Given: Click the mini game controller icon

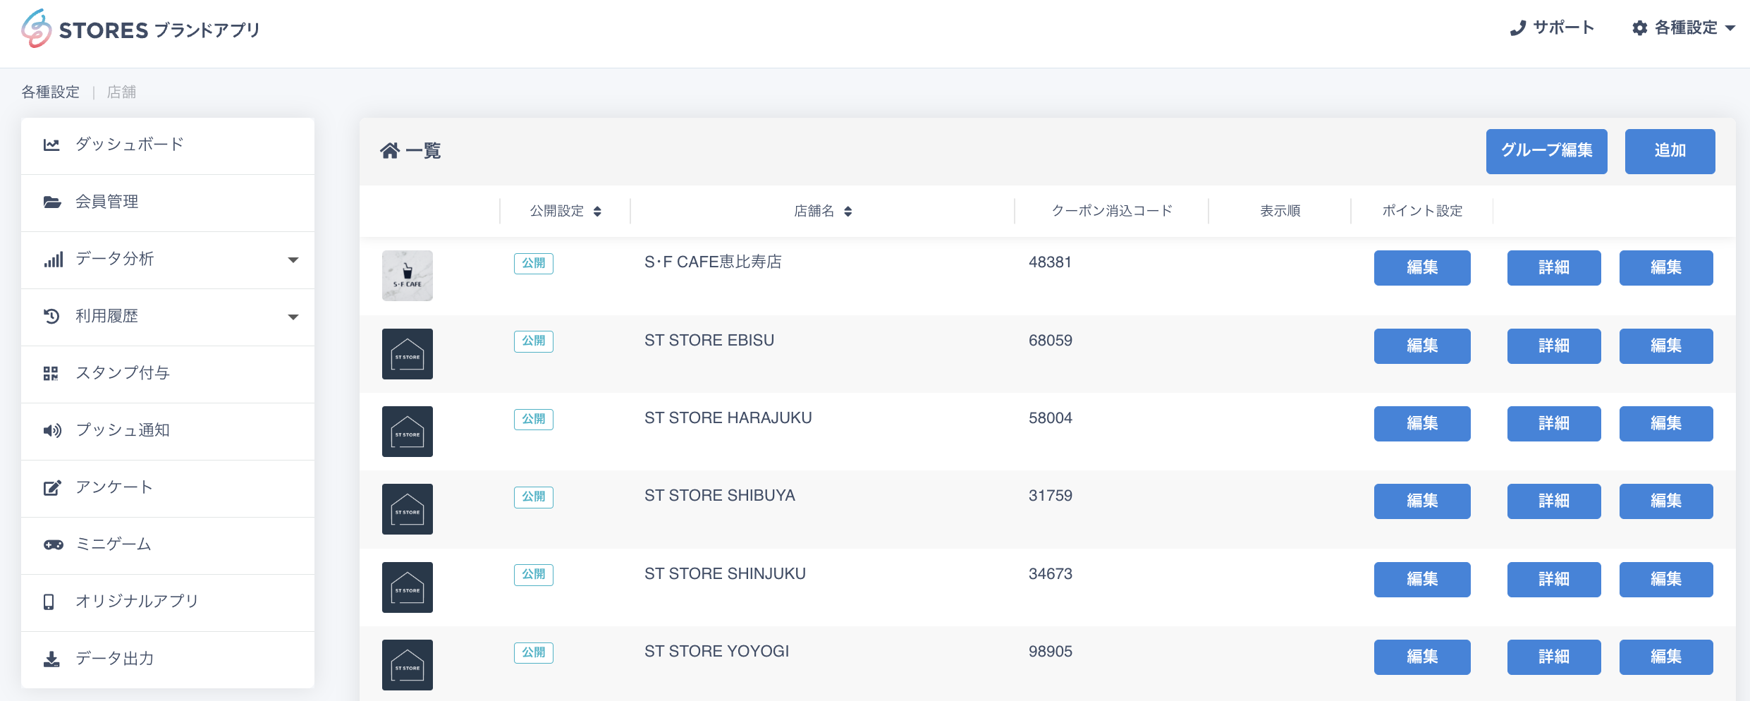Looking at the screenshot, I should click(53, 544).
